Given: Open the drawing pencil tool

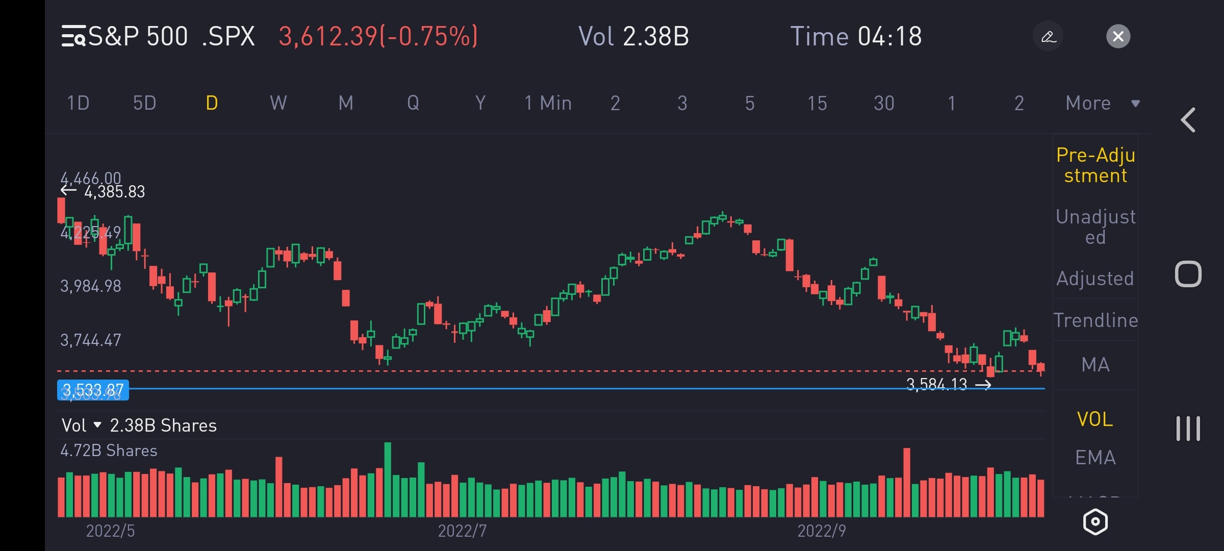Looking at the screenshot, I should [1048, 36].
